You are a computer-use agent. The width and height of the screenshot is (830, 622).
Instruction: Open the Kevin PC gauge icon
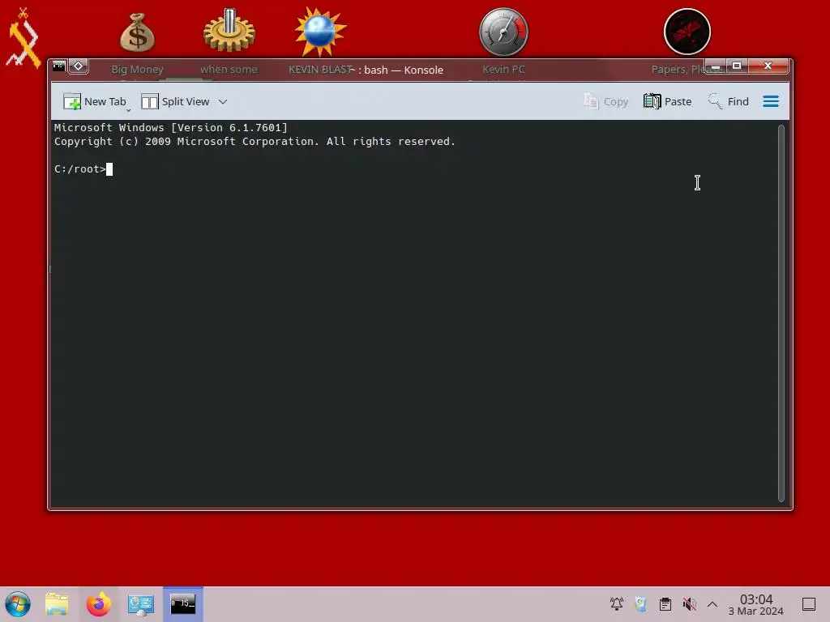click(x=503, y=32)
